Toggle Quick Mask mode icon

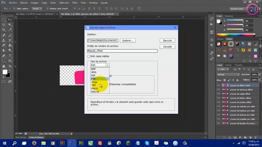[4, 81]
